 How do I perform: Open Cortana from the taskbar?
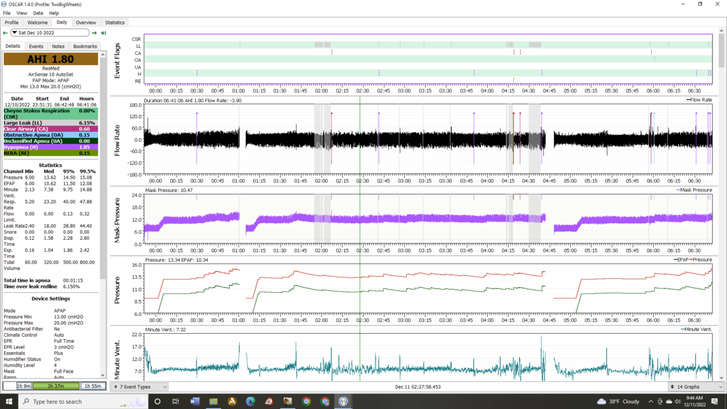[157, 401]
